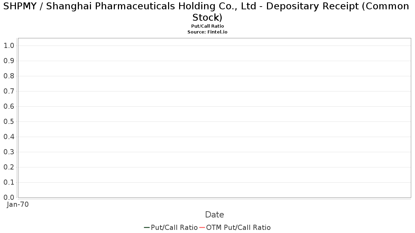Click the 0.0 y-axis tick label
Viewport: 415px width, 233px height.
pos(9,197)
